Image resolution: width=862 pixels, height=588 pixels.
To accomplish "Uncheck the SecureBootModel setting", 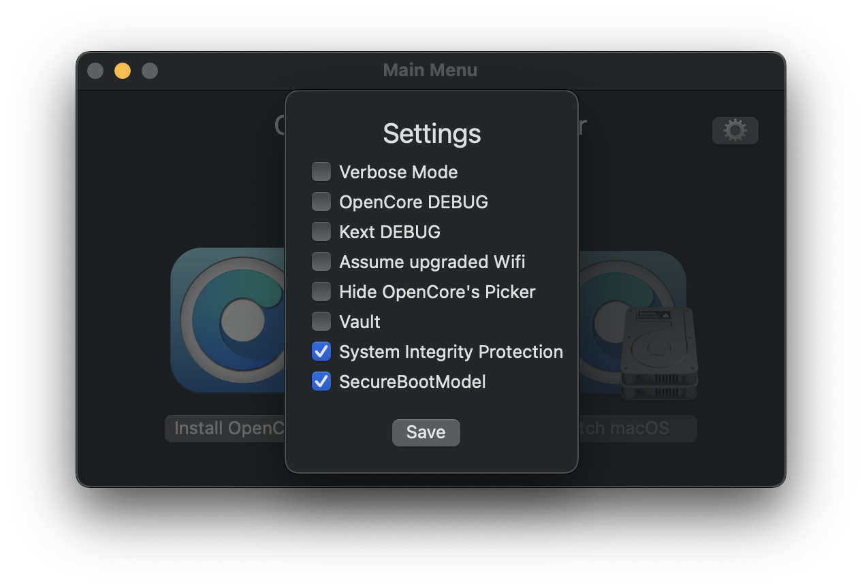I will 321,381.
